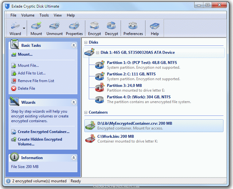This screenshot has height=189, width=233.
Task: Click the Mount... link in Basic Tasks
Action: coord(25,54)
